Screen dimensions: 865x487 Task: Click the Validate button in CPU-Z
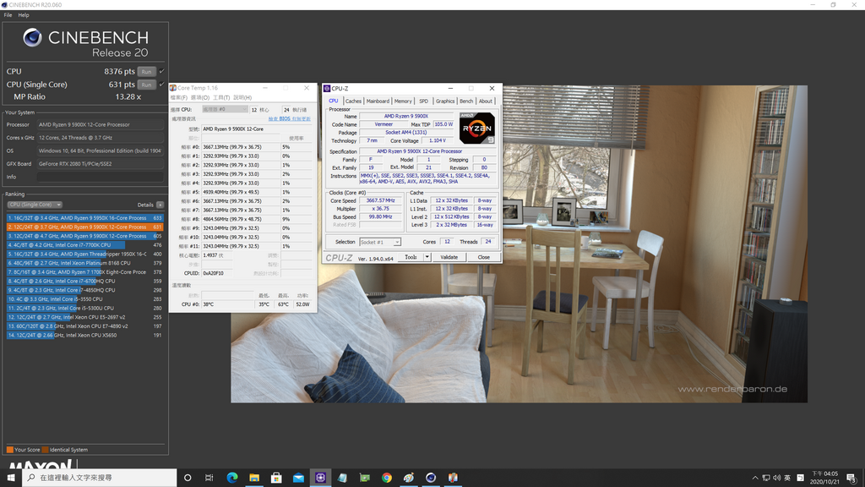(449, 257)
